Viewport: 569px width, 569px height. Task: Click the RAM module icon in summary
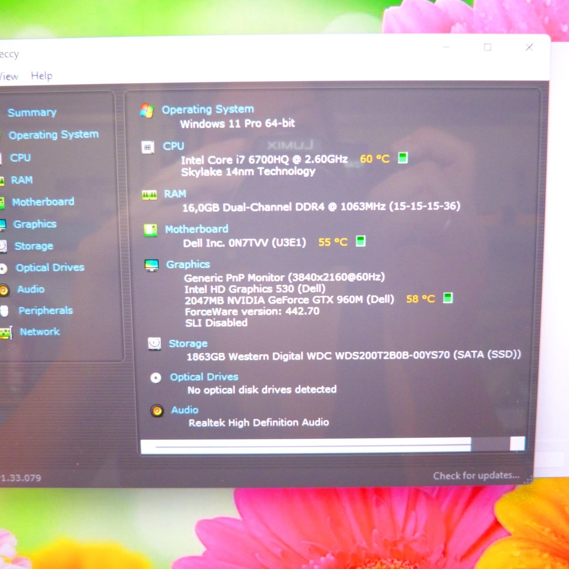click(149, 195)
